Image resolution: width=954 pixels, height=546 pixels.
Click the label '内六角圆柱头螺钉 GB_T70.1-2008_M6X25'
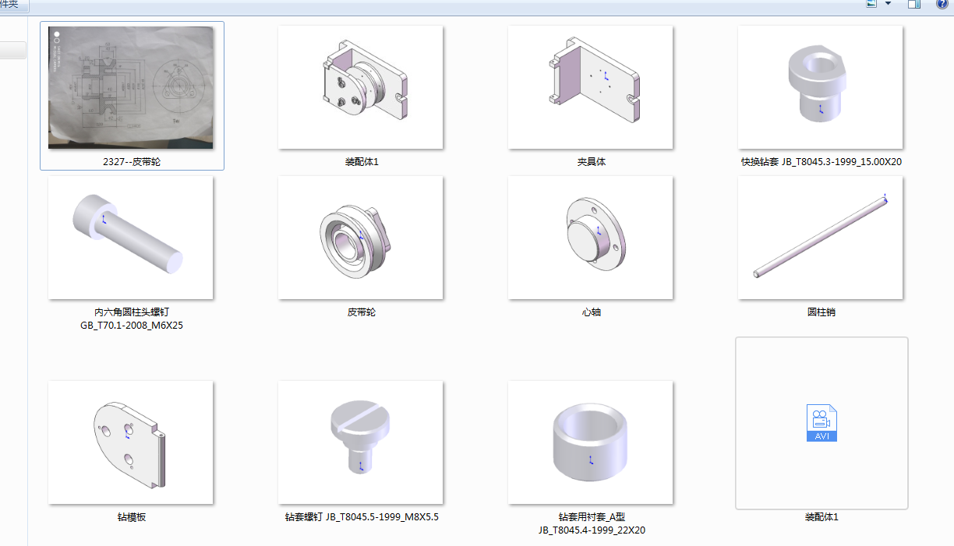pos(132,319)
